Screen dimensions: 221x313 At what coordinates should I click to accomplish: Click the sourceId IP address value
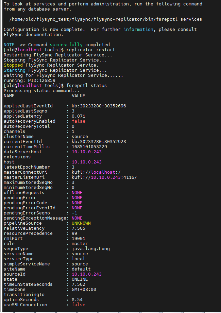pyautogui.click(x=86, y=274)
